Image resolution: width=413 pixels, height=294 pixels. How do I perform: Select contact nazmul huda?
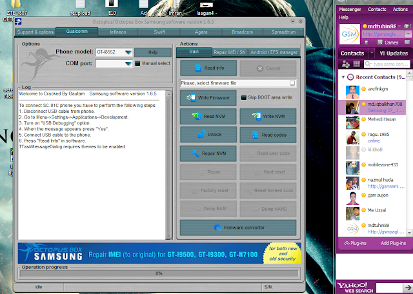coord(372,183)
